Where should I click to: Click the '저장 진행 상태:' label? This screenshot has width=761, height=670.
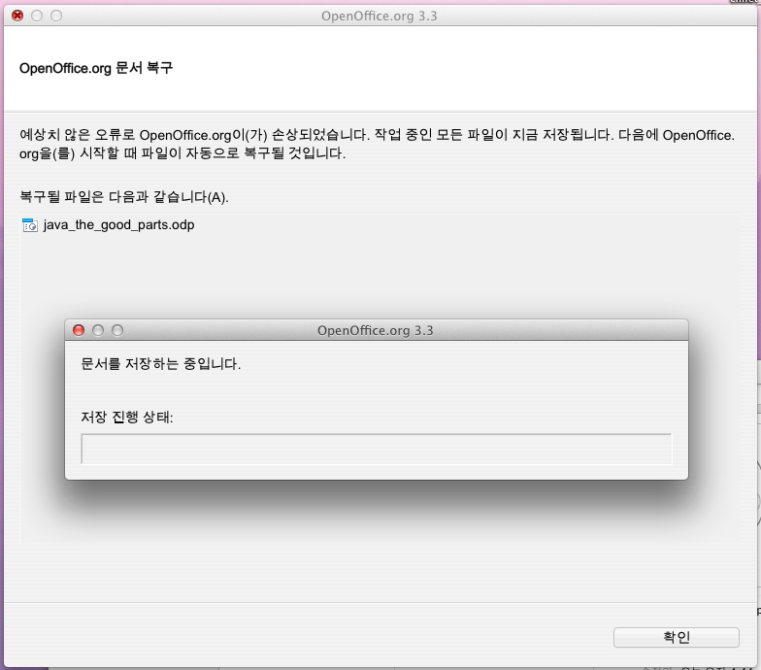point(127,418)
